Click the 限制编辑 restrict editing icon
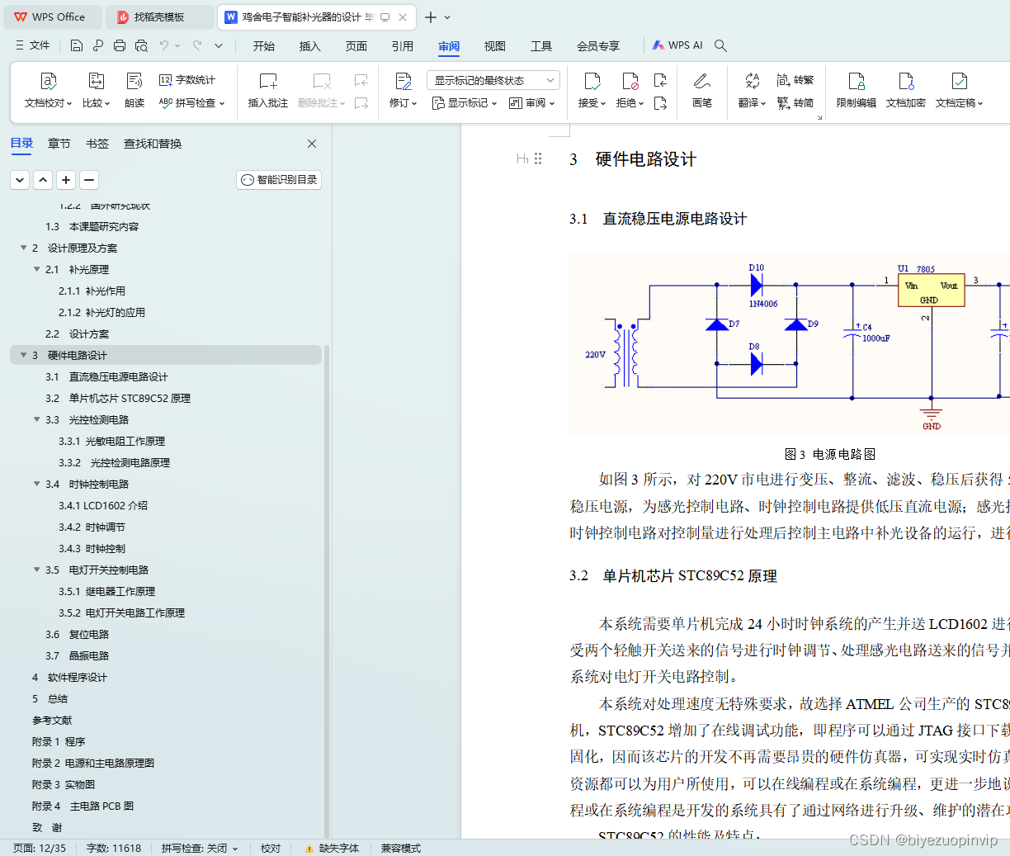1010x856 pixels. [x=857, y=81]
